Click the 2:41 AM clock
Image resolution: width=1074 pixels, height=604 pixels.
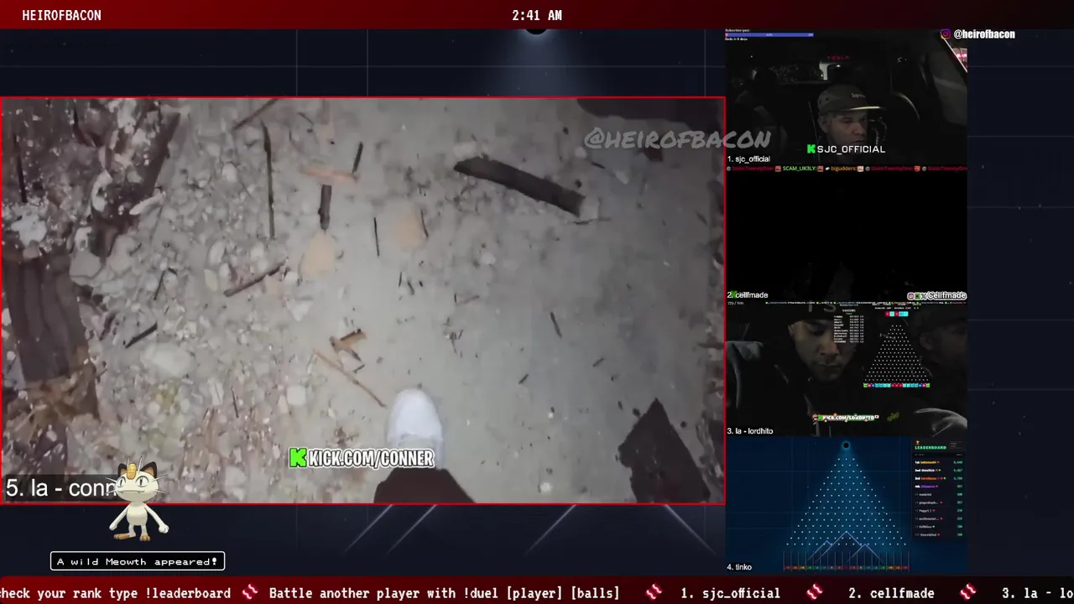click(537, 15)
